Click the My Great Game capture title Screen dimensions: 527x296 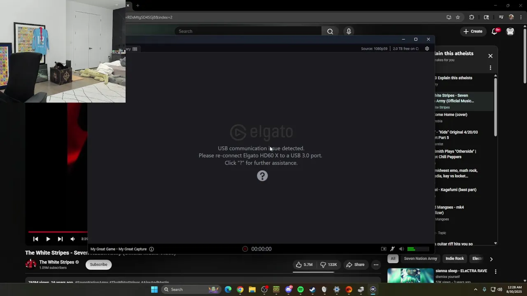click(x=119, y=249)
